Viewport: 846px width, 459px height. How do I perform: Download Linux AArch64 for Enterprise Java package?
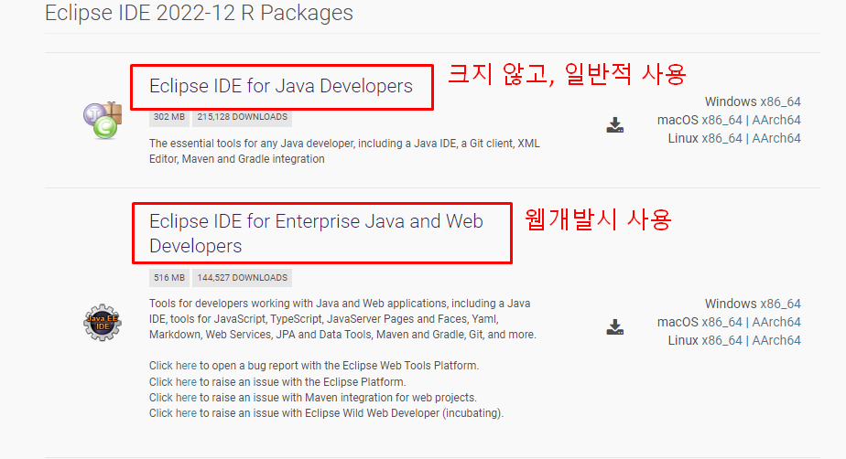776,340
